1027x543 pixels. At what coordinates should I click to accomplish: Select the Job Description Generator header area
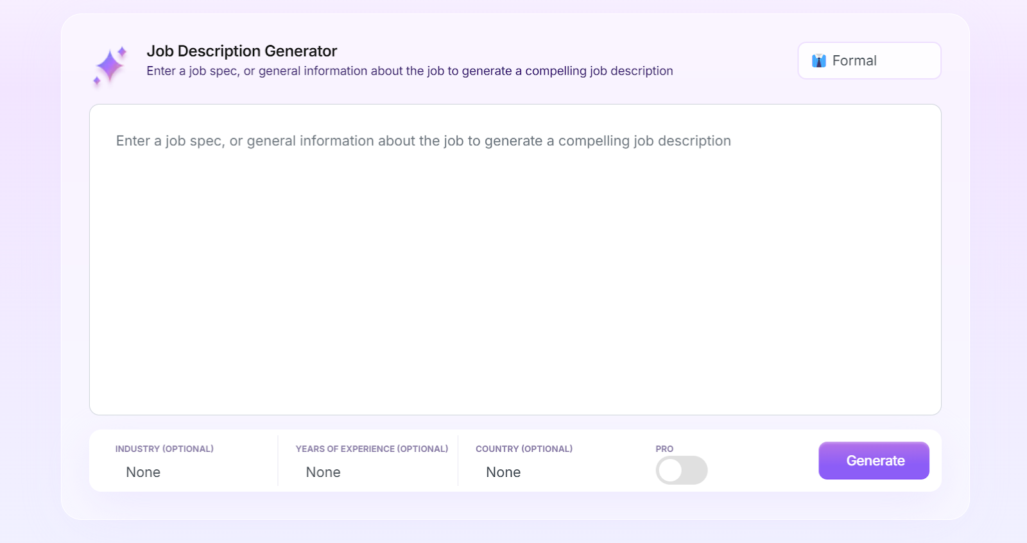point(242,51)
